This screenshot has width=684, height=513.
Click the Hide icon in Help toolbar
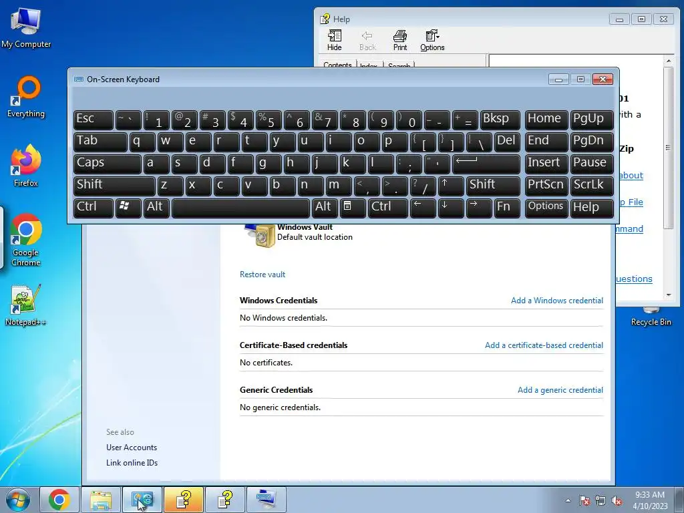click(x=334, y=41)
